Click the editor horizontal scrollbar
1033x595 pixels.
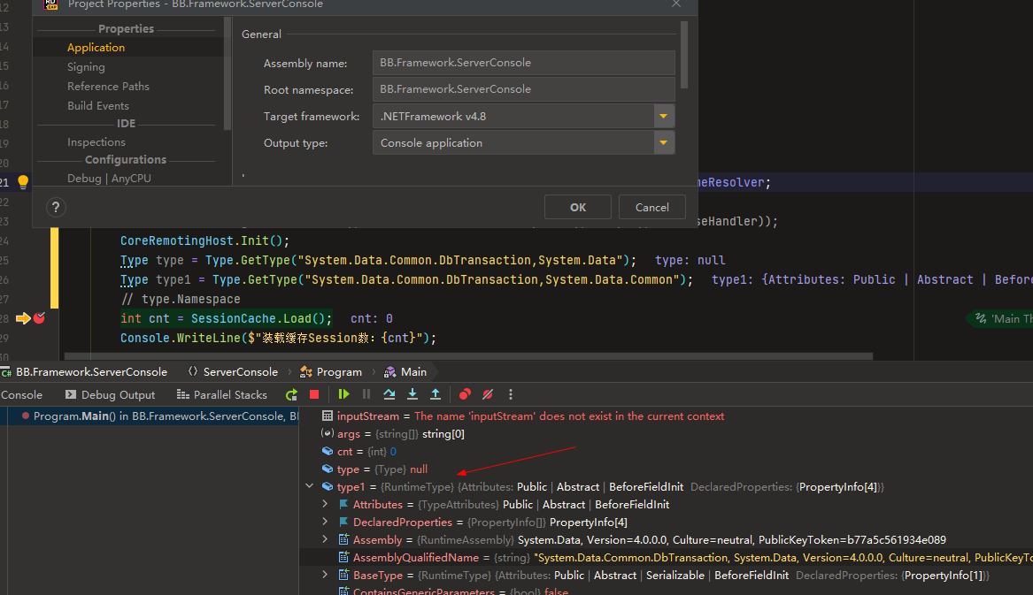(468, 356)
